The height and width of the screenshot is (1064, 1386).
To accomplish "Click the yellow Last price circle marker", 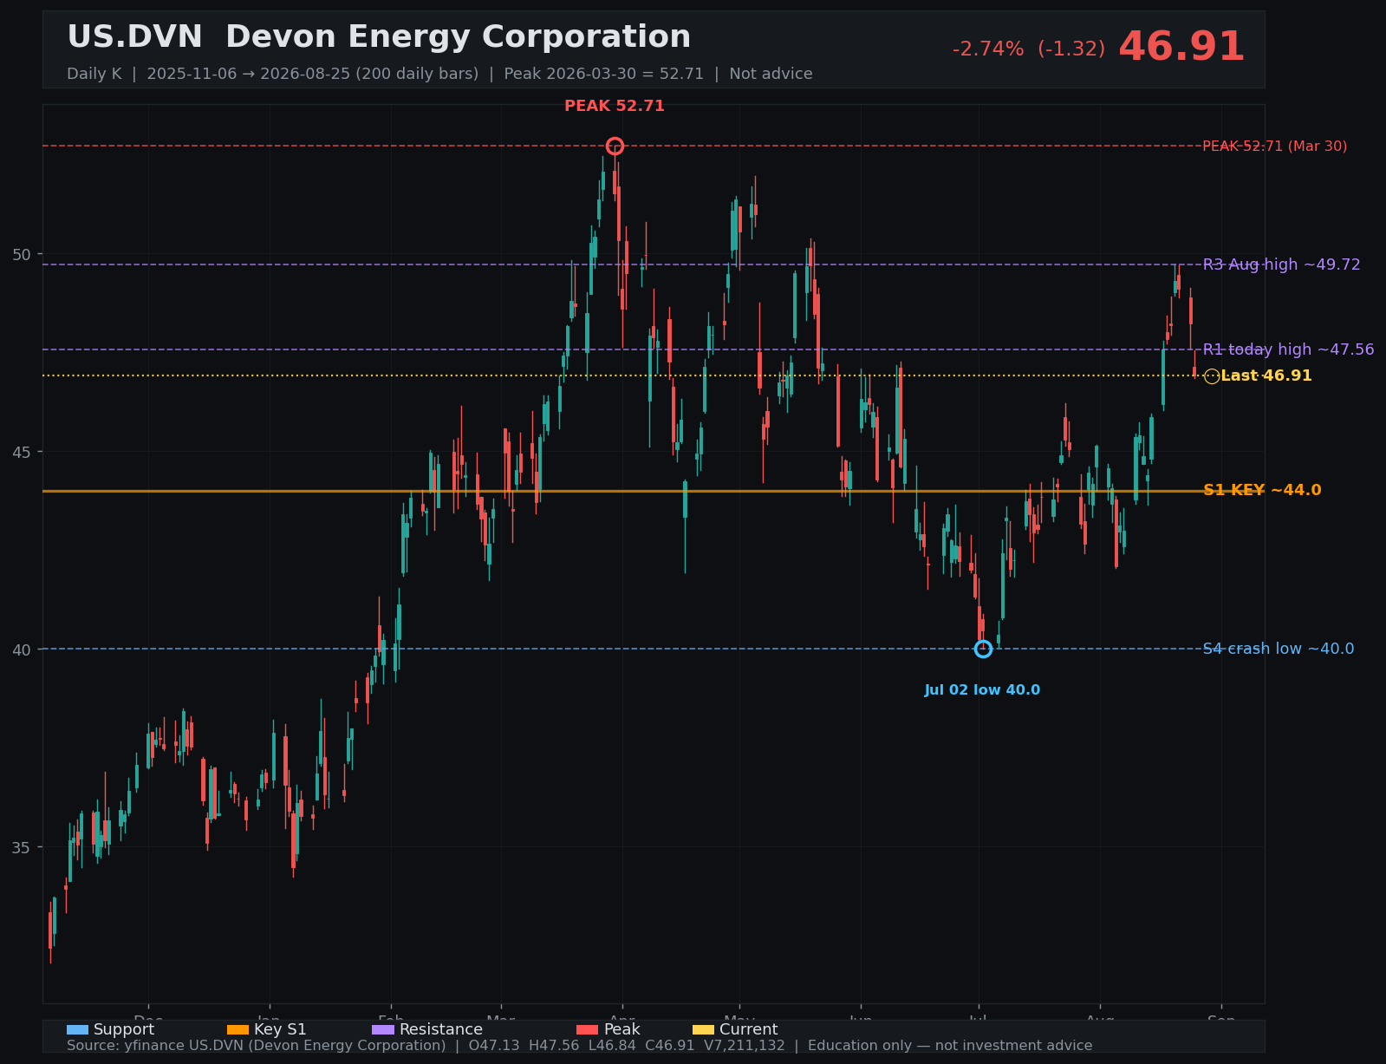I will click(1212, 376).
